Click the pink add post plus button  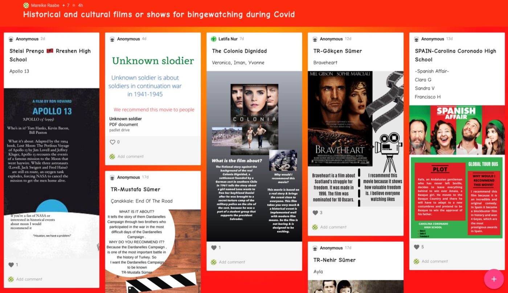tap(494, 279)
